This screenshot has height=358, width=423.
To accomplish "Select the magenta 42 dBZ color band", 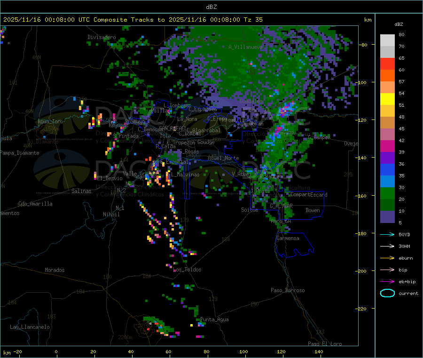I will click(x=387, y=146).
